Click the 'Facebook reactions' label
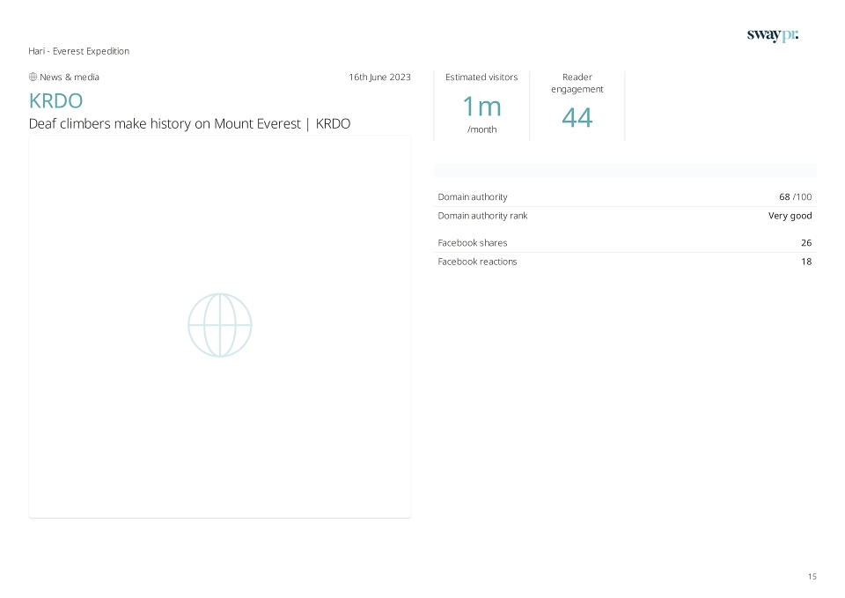This screenshot has width=845, height=598. [x=477, y=262]
